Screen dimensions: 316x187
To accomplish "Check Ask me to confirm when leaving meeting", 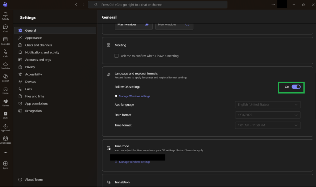I will point(116,56).
